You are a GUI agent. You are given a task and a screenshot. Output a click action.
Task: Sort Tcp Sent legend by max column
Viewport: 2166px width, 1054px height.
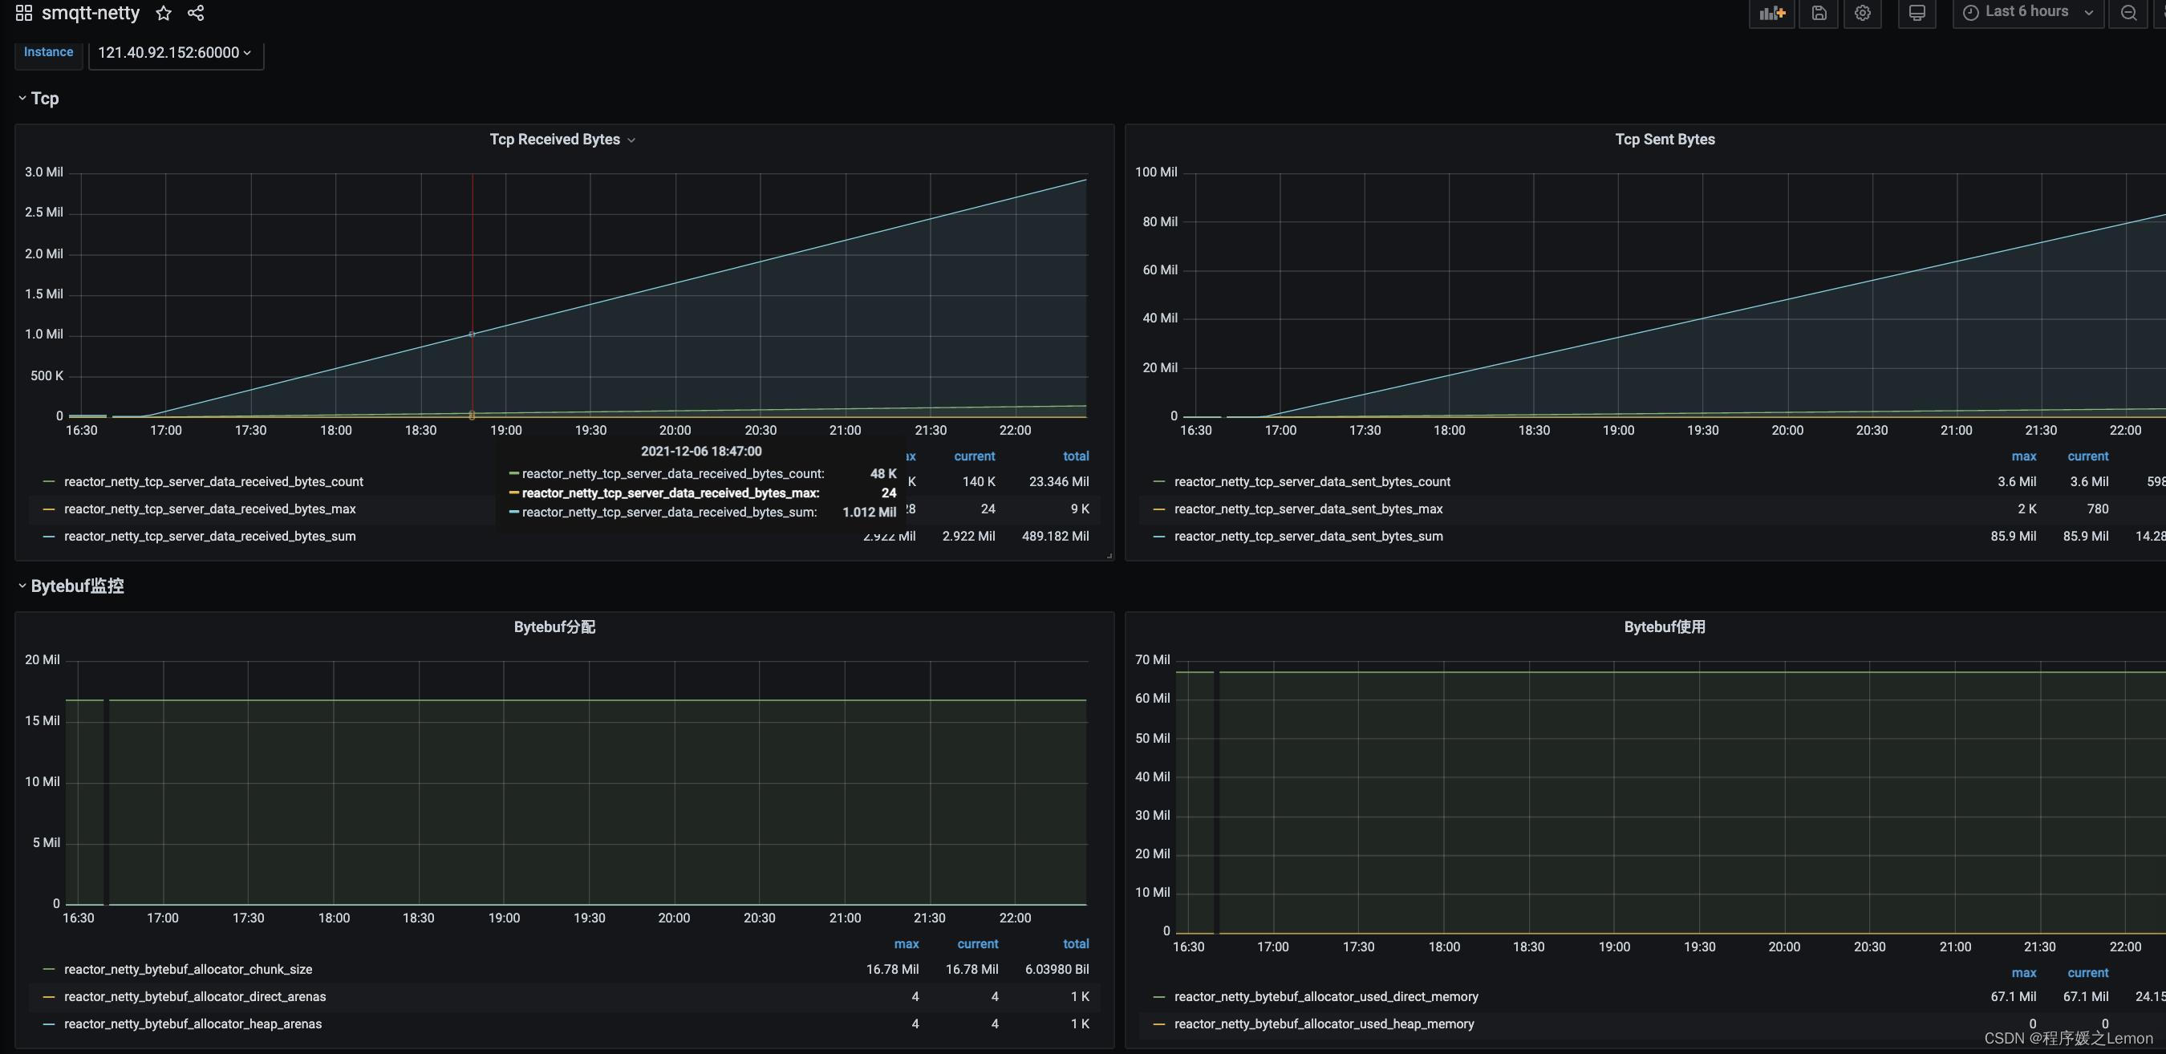point(2024,456)
